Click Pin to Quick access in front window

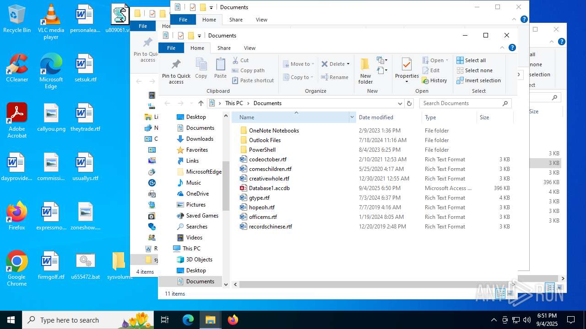(x=176, y=71)
